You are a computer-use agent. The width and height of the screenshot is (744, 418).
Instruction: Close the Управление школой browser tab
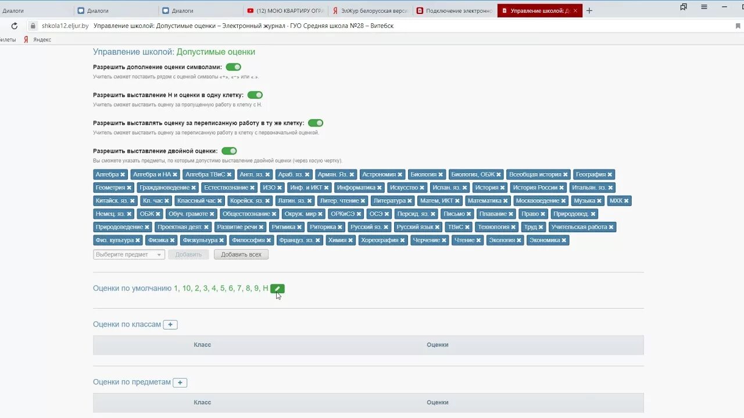(x=575, y=10)
